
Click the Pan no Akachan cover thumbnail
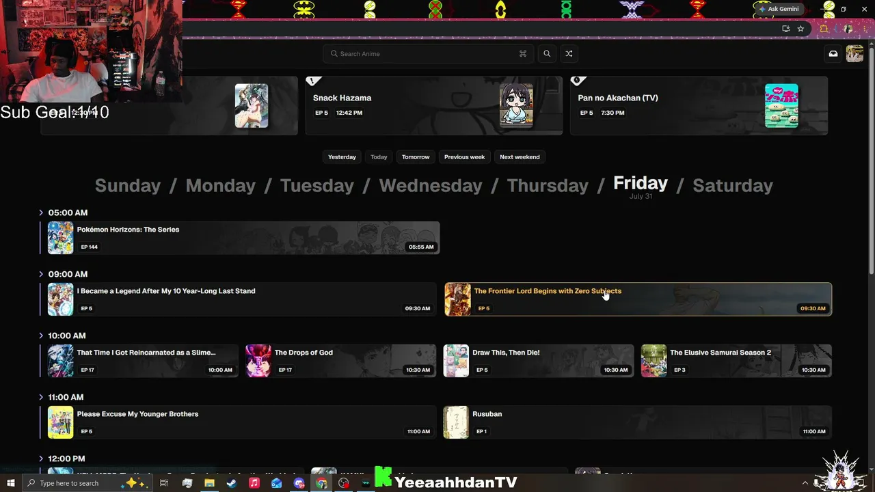coord(781,105)
